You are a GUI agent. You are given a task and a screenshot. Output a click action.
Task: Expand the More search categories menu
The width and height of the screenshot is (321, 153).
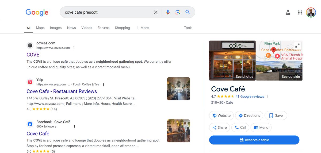143,28
